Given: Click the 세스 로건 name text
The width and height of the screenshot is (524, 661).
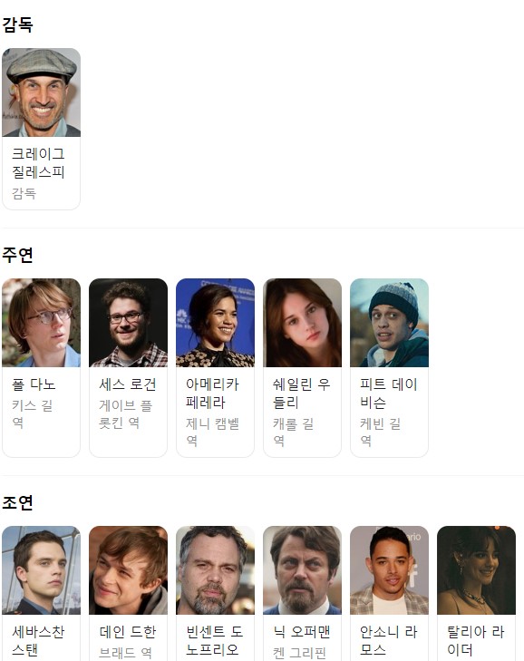Looking at the screenshot, I should [128, 384].
